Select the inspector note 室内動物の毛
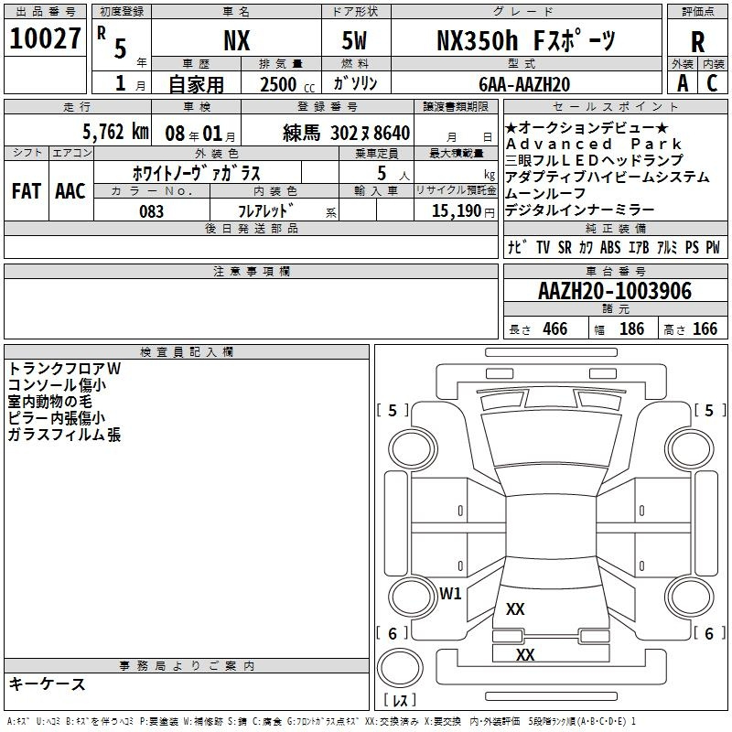 pyautogui.click(x=50, y=402)
